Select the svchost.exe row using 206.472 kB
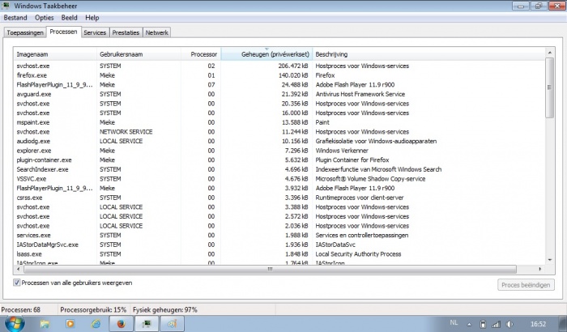 click(279, 66)
